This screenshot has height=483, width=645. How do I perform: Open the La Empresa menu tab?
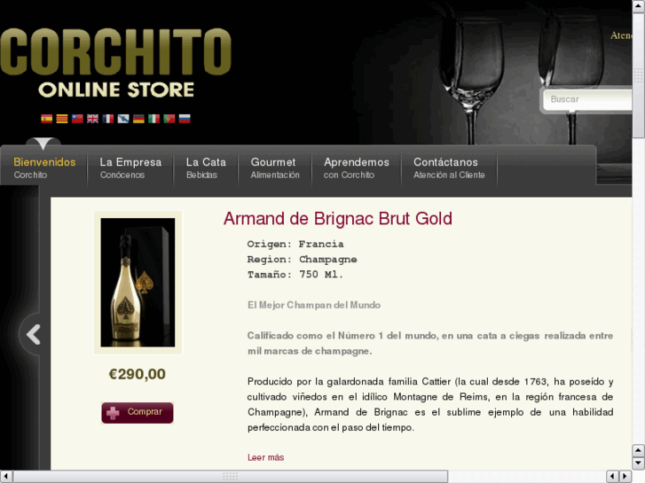click(130, 167)
